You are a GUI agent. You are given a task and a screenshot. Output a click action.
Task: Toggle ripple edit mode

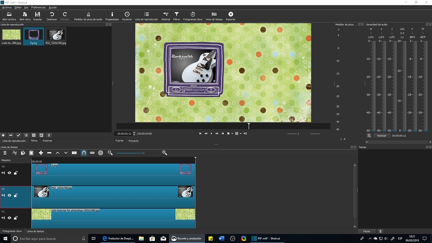click(101, 153)
